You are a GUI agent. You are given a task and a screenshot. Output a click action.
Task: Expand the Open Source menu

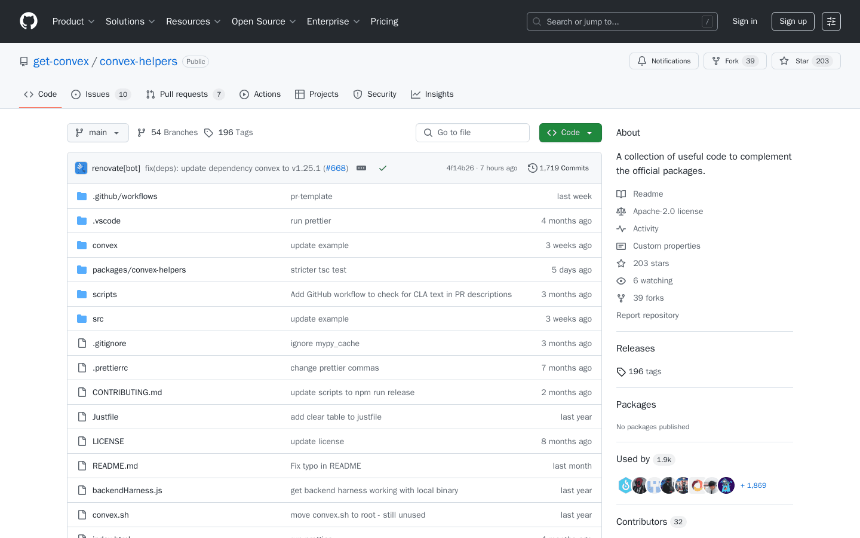[x=264, y=22]
